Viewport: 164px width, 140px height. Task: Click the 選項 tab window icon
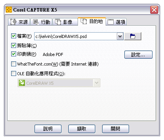pos(111,22)
